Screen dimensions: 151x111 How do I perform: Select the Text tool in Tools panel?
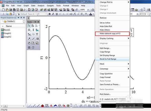[x=37, y=34]
